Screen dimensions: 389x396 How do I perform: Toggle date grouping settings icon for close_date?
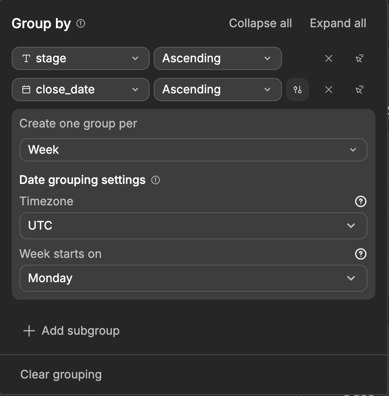[x=298, y=90]
